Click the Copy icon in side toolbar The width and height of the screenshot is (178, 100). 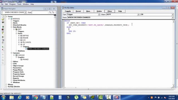coord(3,40)
